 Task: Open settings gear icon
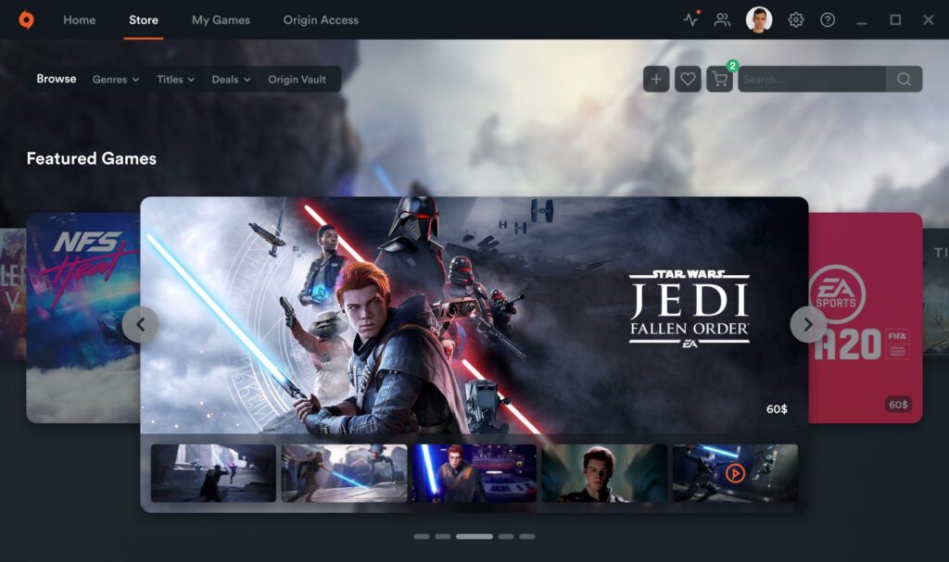[796, 20]
